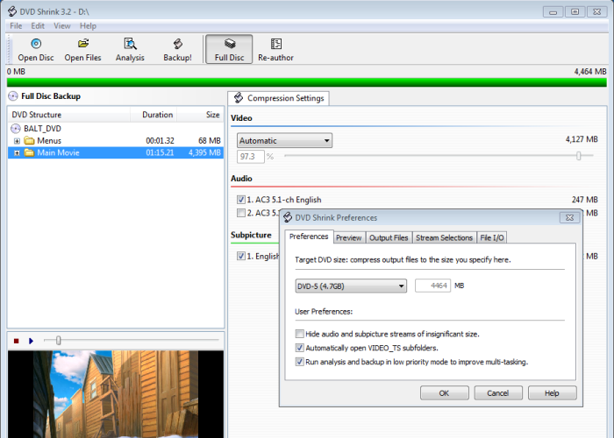Open the Stream Selections tab
Viewport: 614px width, 438px height.
pyautogui.click(x=444, y=237)
